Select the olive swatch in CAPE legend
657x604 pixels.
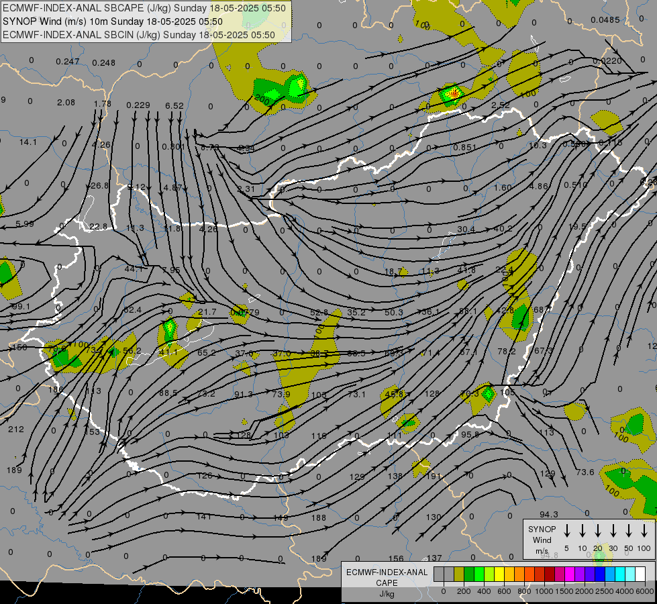(x=459, y=574)
